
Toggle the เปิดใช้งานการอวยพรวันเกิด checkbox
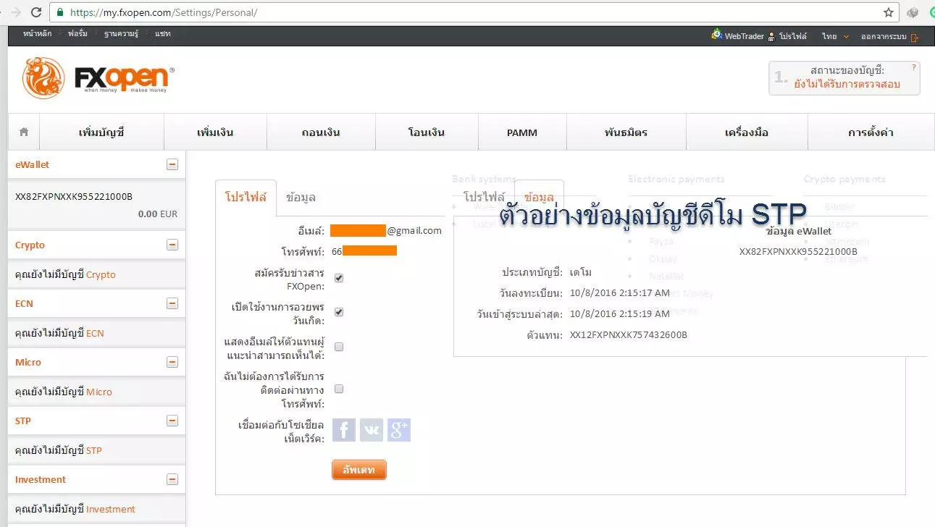coord(339,312)
